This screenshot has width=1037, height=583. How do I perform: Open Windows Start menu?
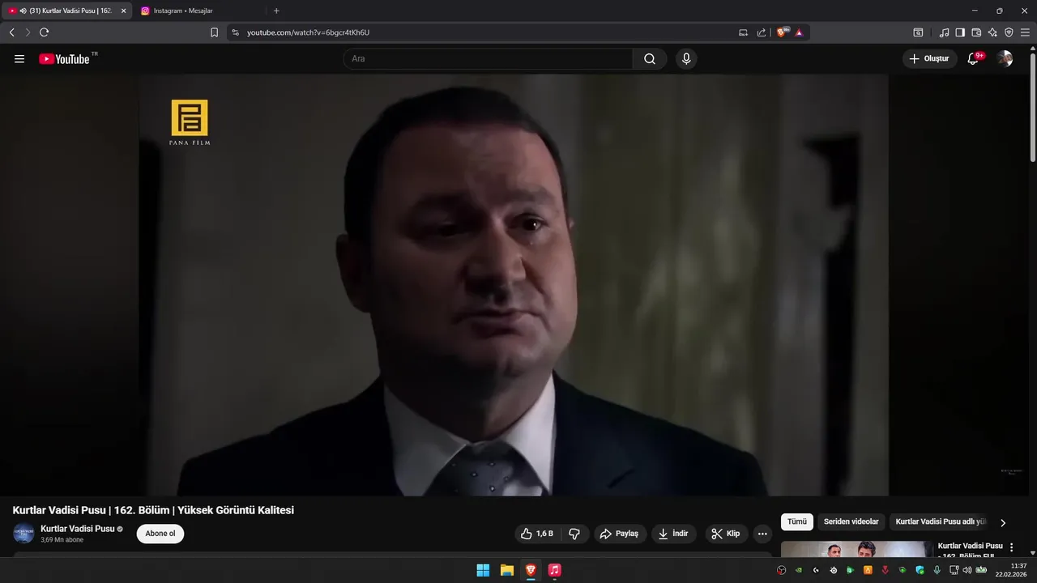tap(483, 570)
